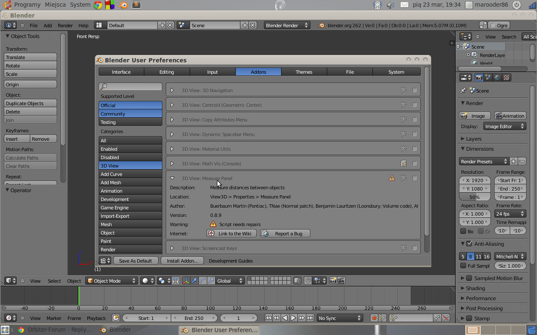Viewport: 537px width, 335px height.
Task: Open Blender Render engine dropdown
Action: (287, 25)
